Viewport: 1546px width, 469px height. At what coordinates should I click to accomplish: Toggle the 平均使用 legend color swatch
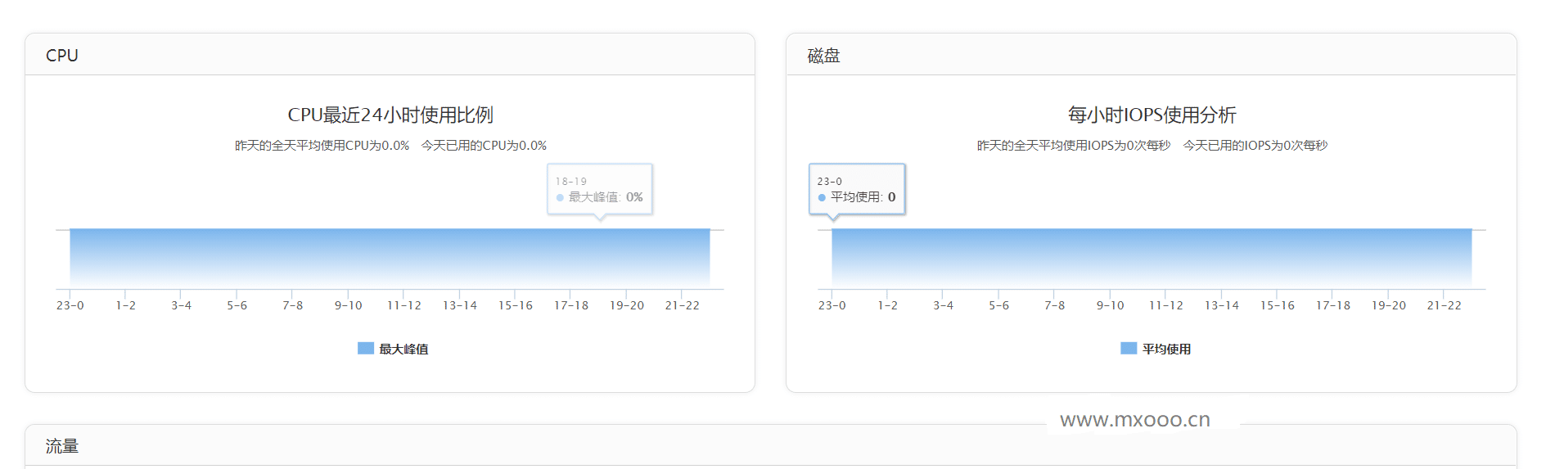tap(1129, 349)
